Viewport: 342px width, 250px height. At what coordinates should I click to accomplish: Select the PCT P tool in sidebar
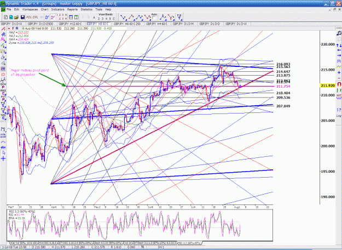[x=3, y=98]
